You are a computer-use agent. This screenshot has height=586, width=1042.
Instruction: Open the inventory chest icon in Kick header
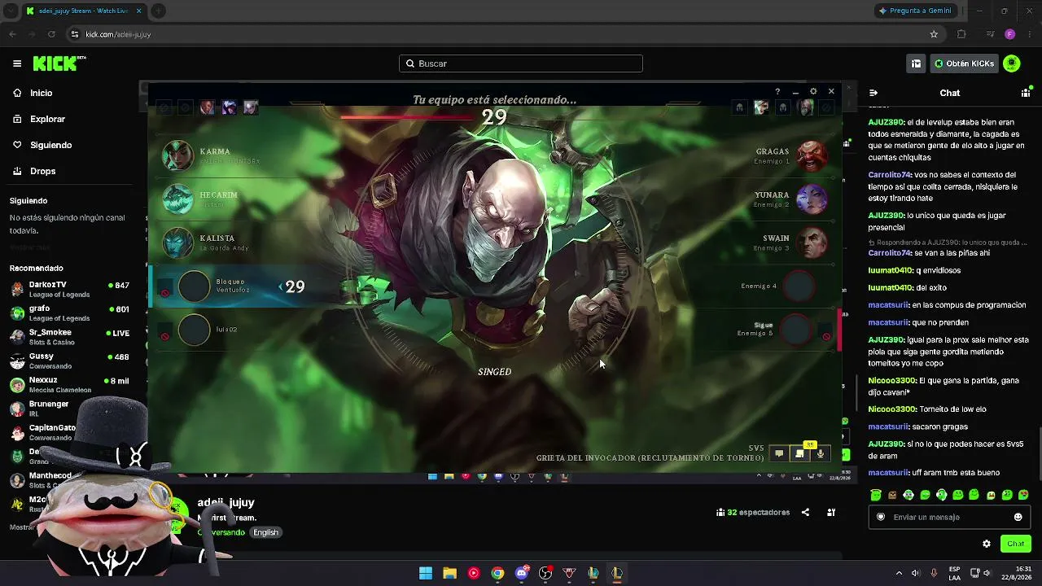916,63
